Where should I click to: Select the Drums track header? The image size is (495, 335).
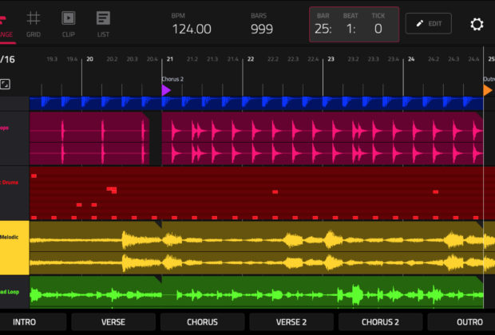(x=14, y=193)
